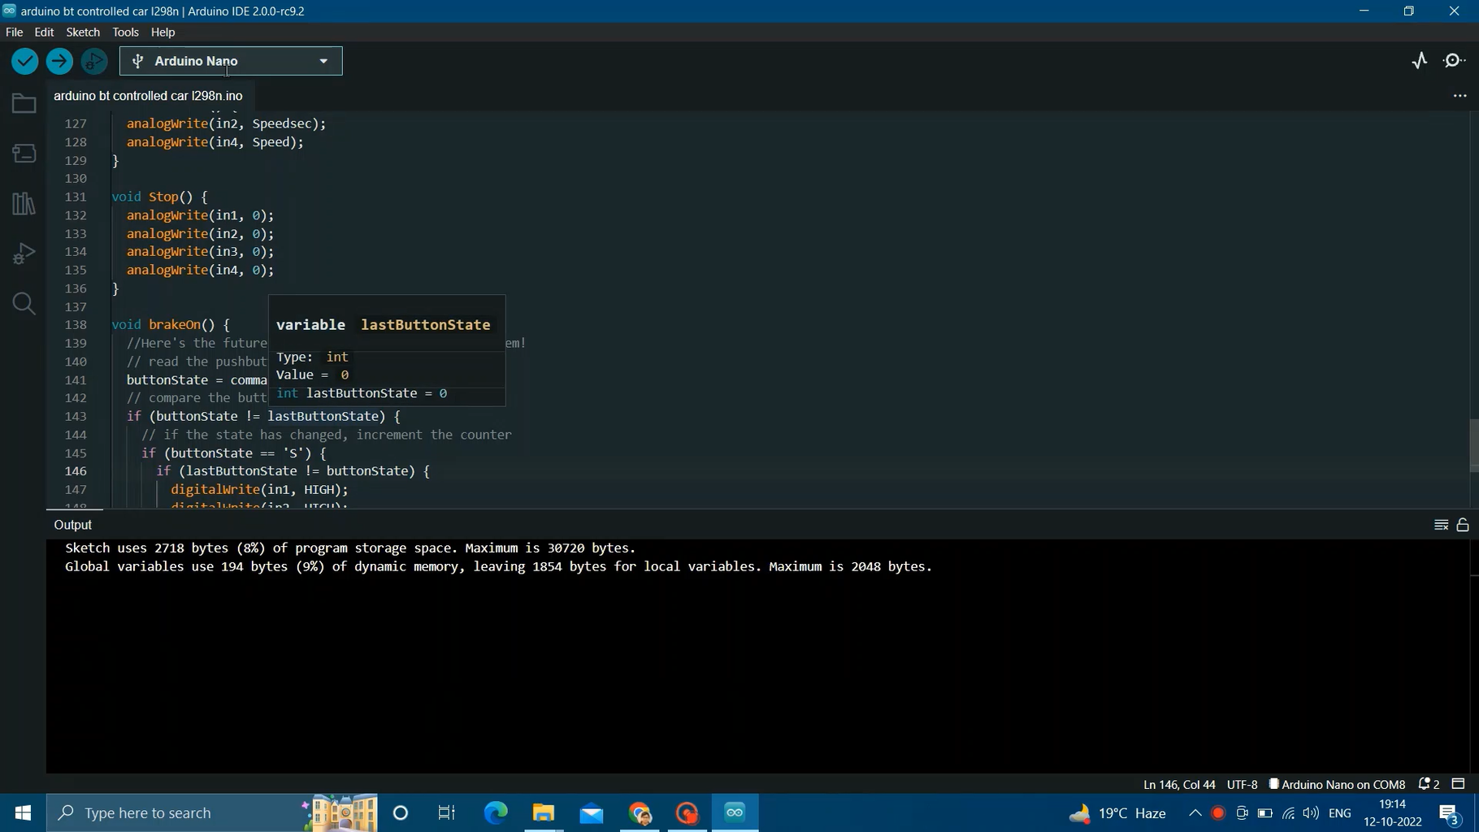Click the Verify sketch checkmark button
Image resolution: width=1479 pixels, height=832 pixels.
tap(25, 61)
